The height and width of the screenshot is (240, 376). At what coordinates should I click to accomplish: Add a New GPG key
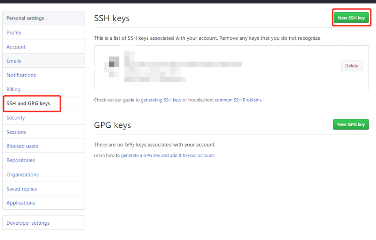tap(351, 124)
